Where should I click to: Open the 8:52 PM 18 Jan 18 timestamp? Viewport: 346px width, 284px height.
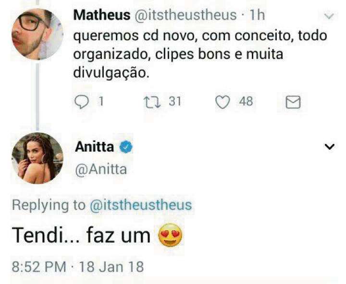tap(78, 267)
